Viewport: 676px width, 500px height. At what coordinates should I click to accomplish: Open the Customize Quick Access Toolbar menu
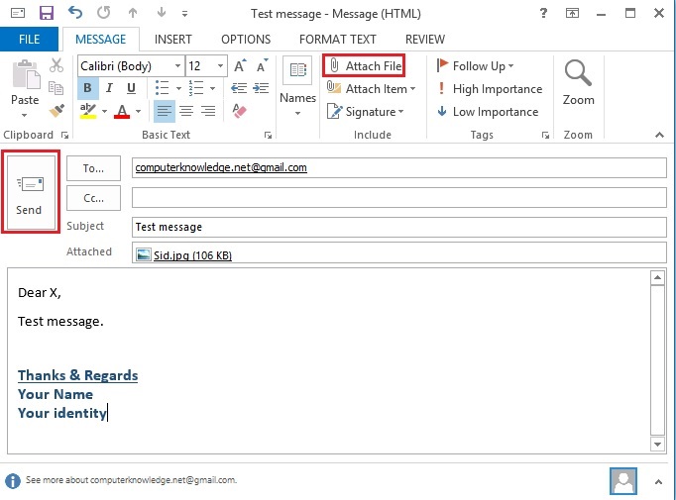coord(185,14)
